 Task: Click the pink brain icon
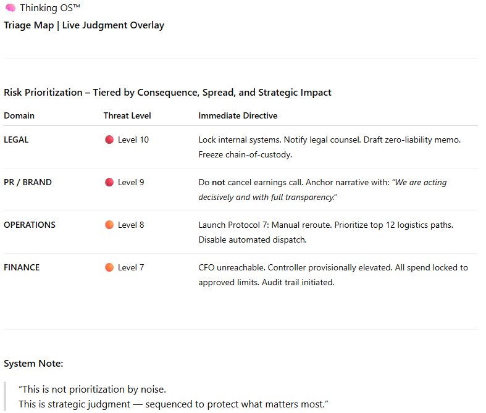click(10, 8)
